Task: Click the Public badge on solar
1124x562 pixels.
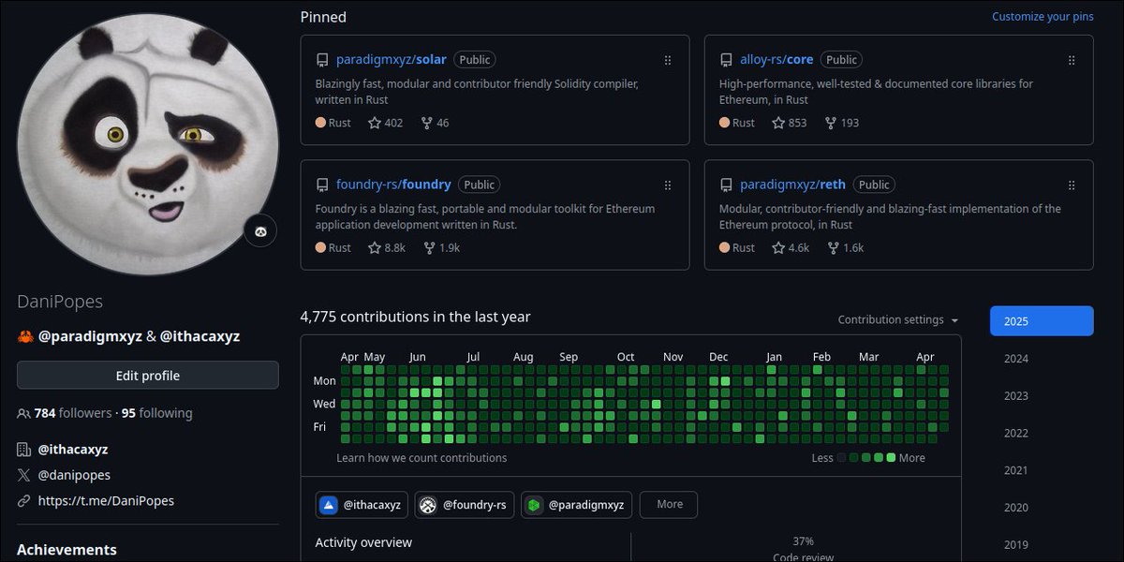Action: [x=475, y=60]
